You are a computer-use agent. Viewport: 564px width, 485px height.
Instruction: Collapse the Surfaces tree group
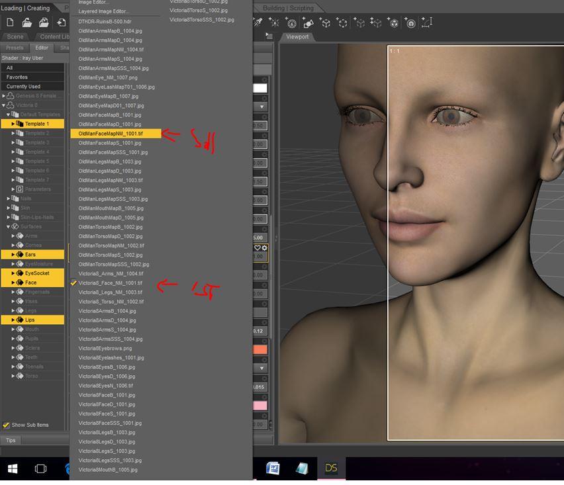[x=9, y=226]
